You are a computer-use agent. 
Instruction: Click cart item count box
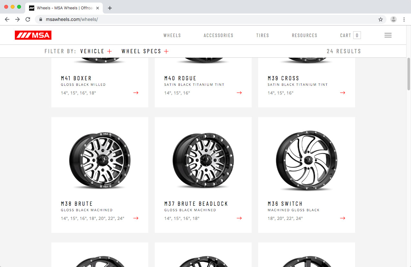(357, 35)
